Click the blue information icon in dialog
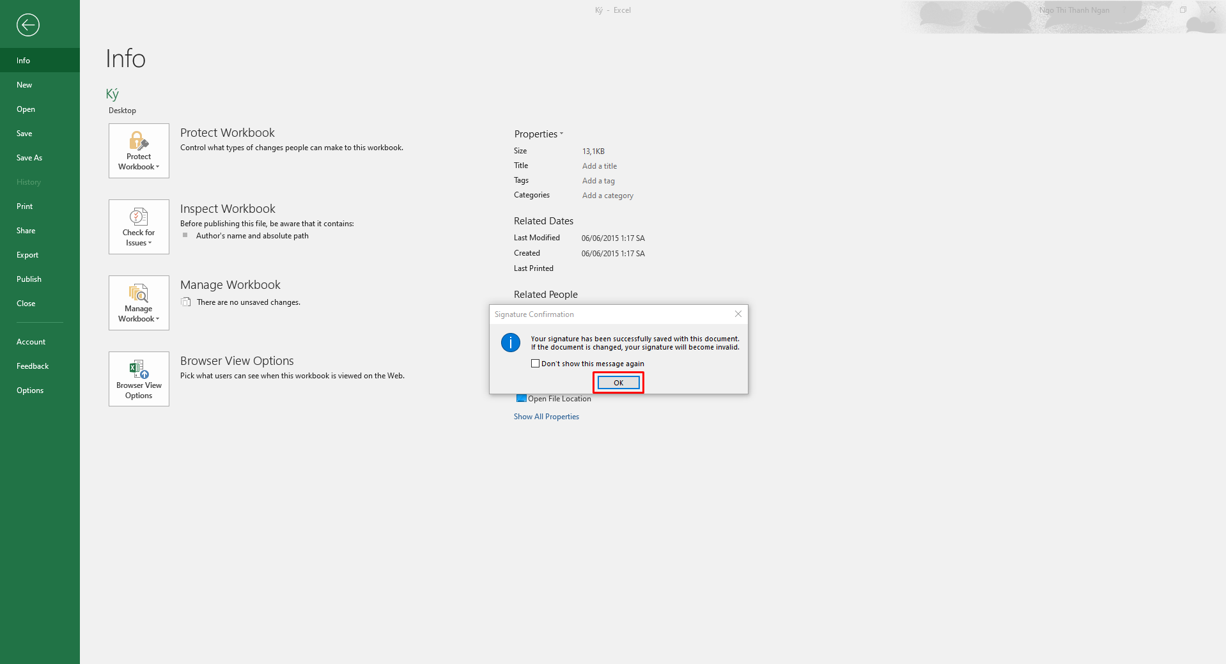Screen dimensions: 1226x664 [511, 343]
